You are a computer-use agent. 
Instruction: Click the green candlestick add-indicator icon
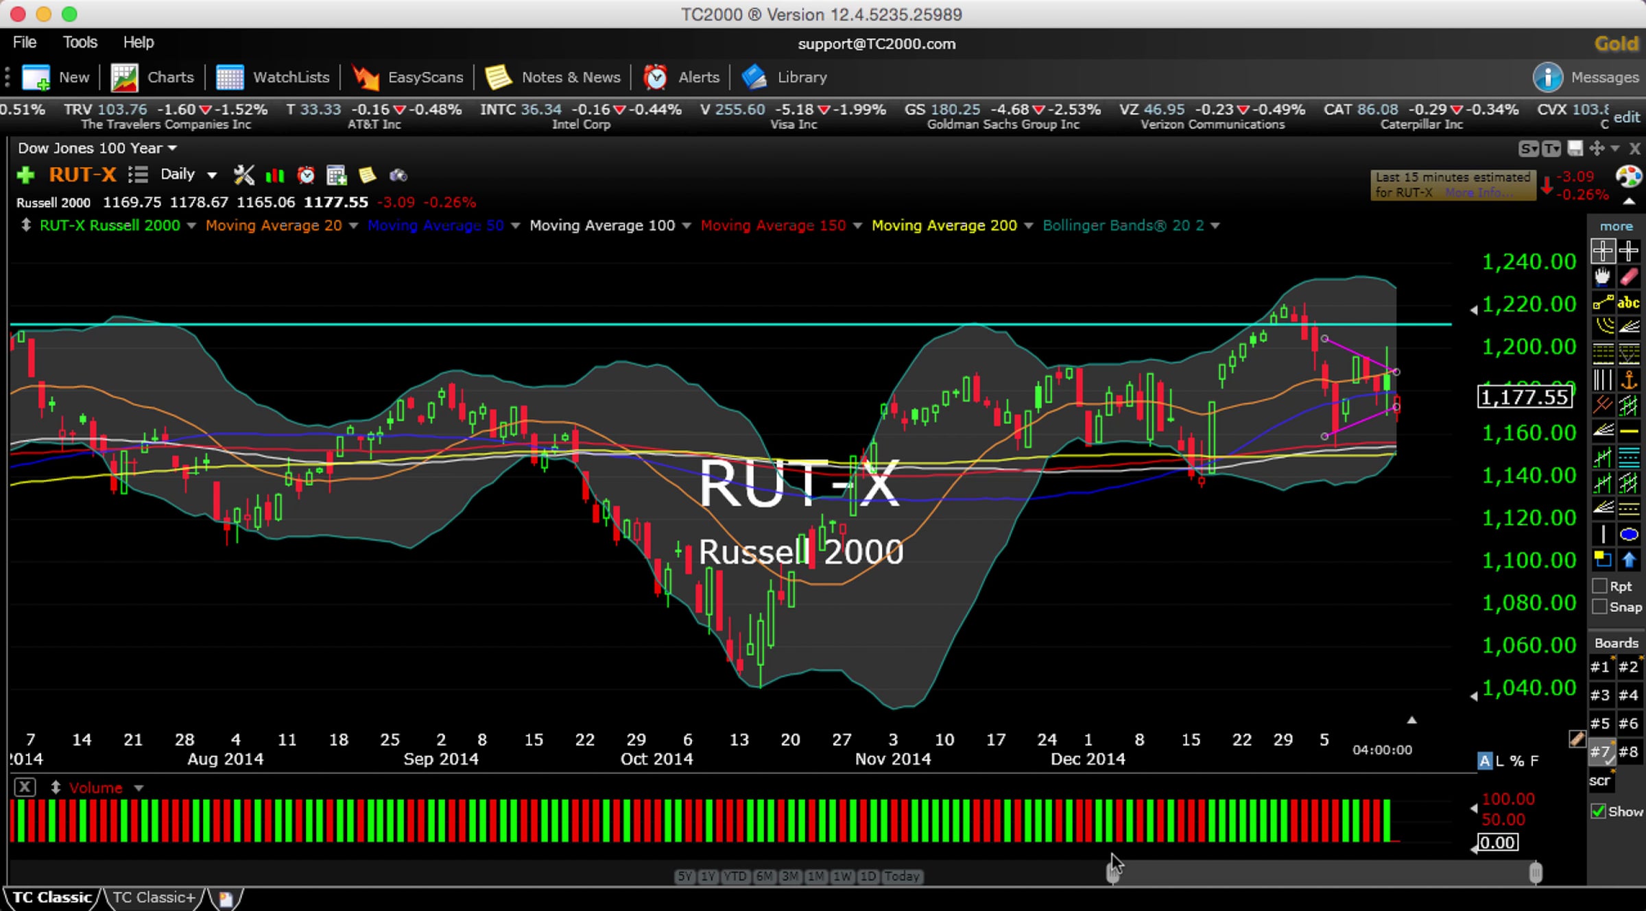coord(275,175)
